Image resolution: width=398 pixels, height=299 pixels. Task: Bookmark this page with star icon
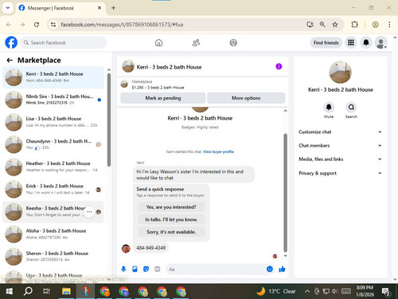[335, 25]
